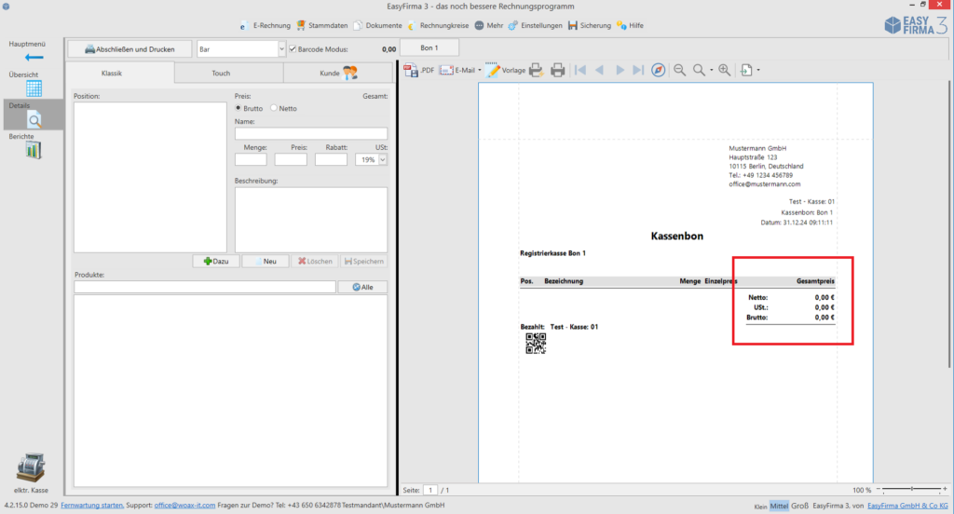
Task: Open the E-Rechnung menu
Action: [x=265, y=25]
